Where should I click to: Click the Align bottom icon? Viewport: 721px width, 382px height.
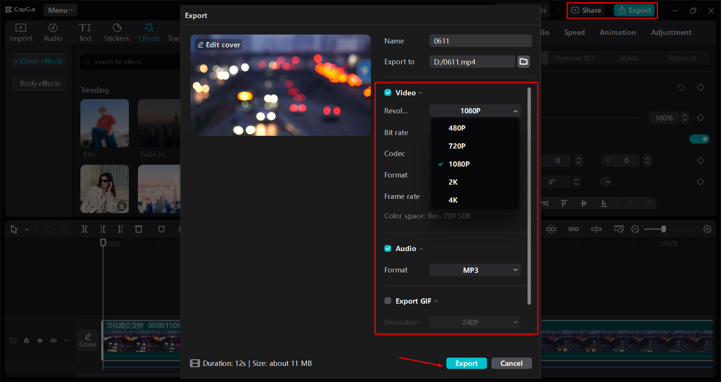coord(604,203)
